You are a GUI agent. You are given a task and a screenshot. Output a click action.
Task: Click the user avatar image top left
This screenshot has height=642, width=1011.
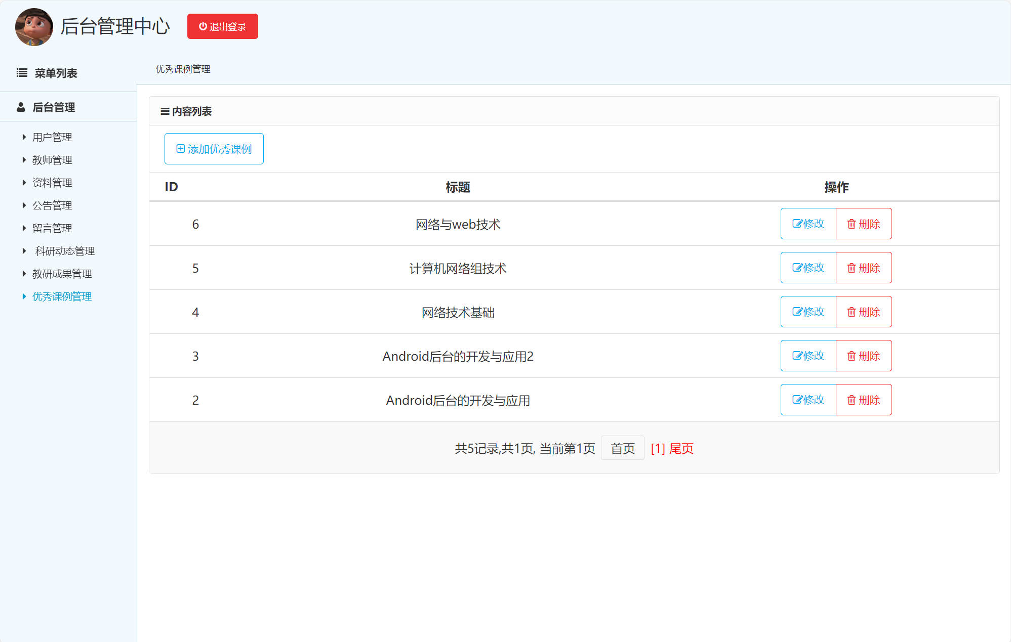pyautogui.click(x=33, y=27)
